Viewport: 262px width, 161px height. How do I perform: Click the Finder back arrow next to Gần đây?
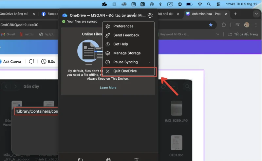coord(6,87)
